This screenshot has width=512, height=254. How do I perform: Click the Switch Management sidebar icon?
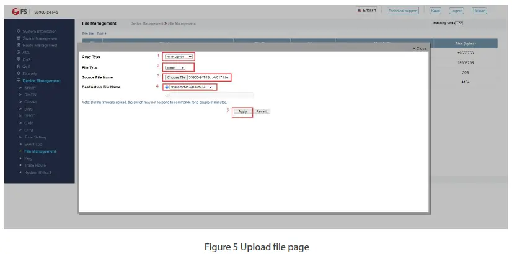tap(19, 38)
